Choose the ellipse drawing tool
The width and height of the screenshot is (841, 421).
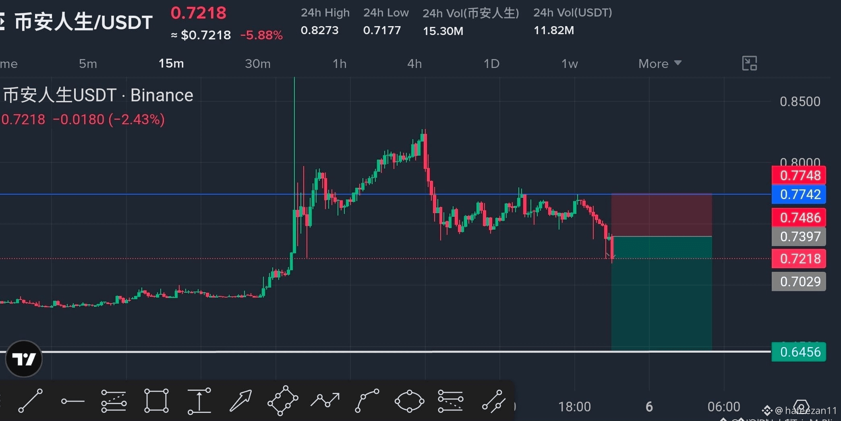tap(409, 401)
